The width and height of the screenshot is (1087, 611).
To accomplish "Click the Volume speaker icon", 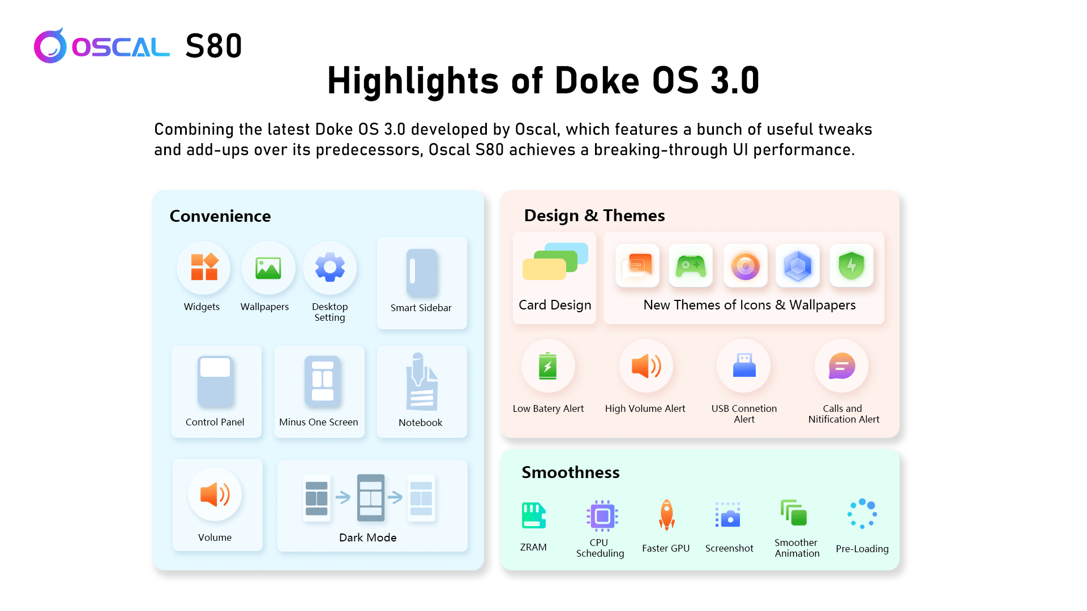I will pyautogui.click(x=215, y=494).
